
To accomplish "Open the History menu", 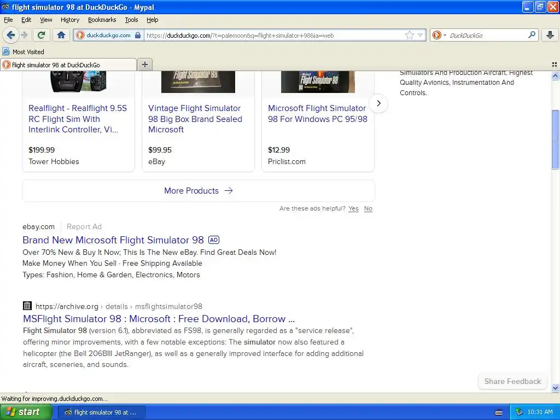I will click(x=69, y=20).
